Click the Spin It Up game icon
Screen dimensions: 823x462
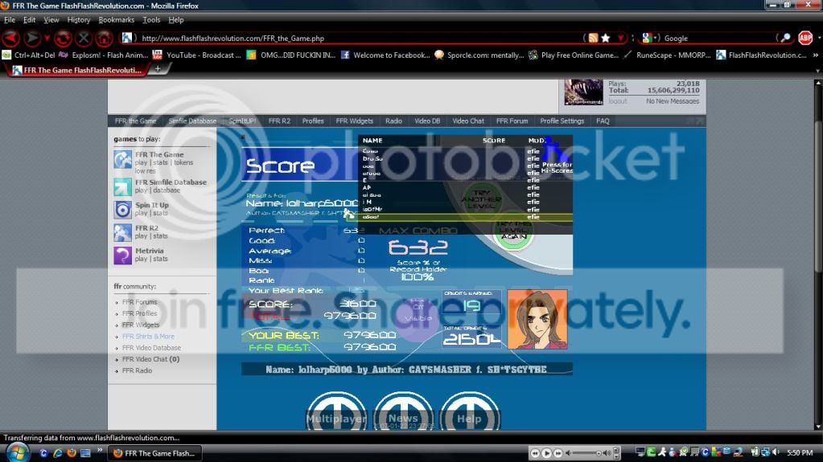[x=122, y=210]
